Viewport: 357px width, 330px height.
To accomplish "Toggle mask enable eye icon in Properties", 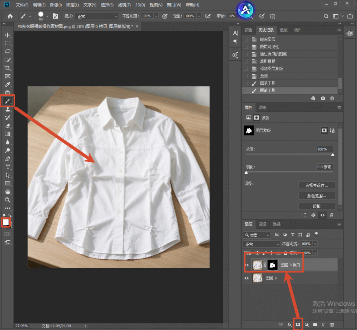I will 322,215.
